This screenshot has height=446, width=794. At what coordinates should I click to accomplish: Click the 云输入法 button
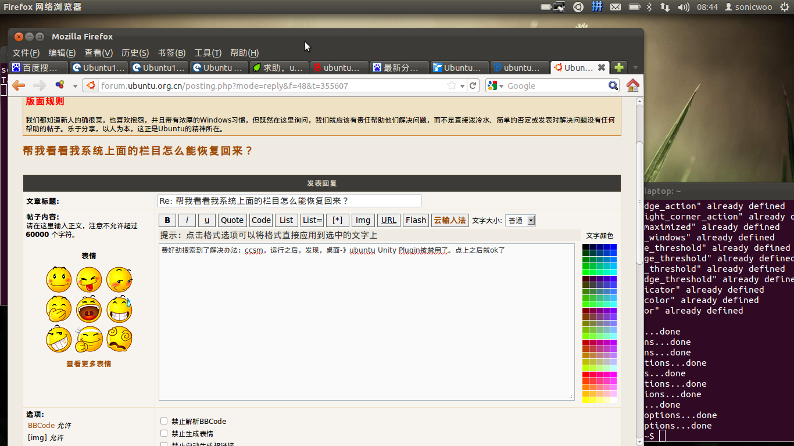(450, 220)
